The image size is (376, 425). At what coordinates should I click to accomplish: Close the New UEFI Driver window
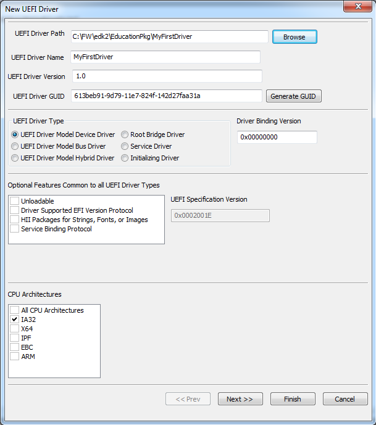(x=357, y=6)
